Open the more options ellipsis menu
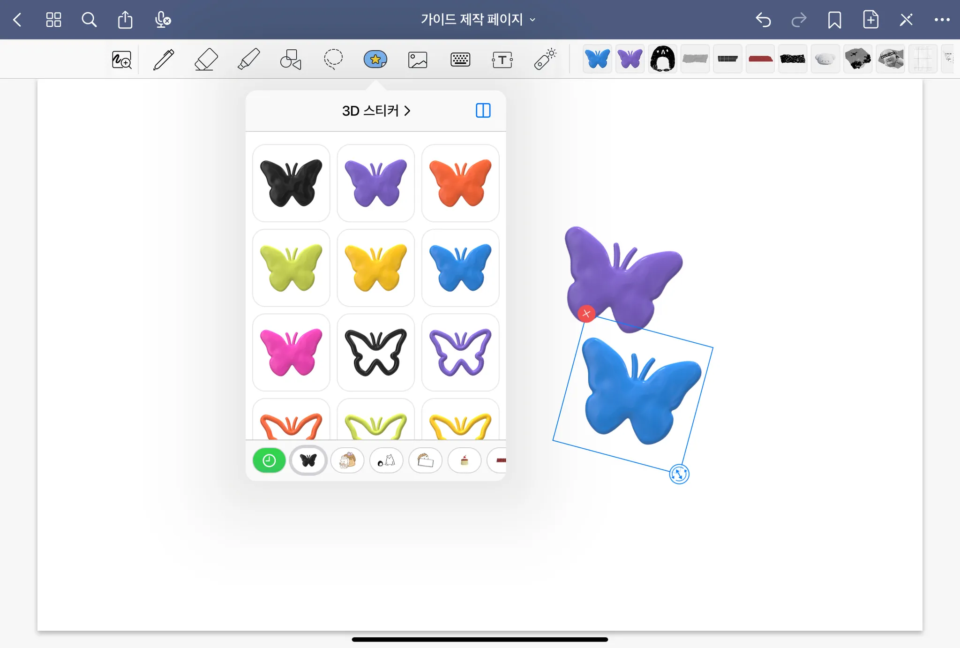The image size is (960, 648). point(942,20)
